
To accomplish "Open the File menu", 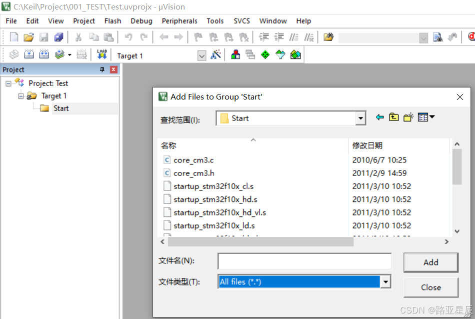I will click(11, 21).
